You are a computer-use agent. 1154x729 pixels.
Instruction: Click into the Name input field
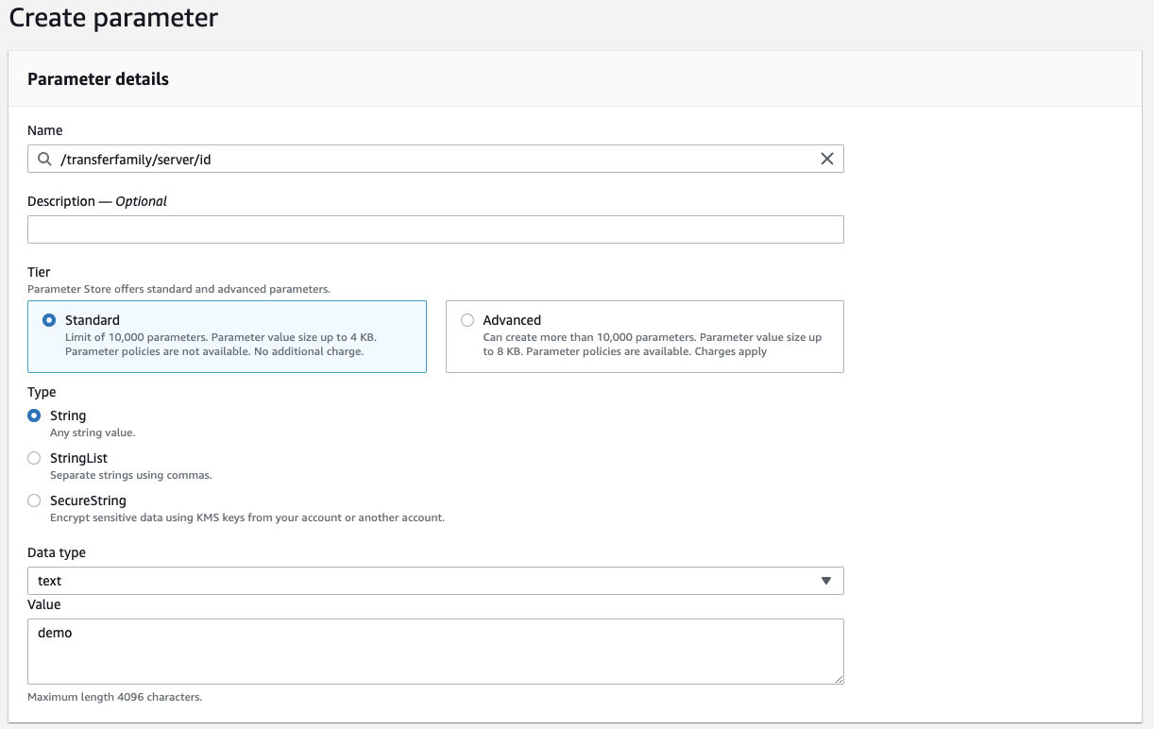(434, 160)
